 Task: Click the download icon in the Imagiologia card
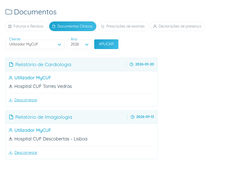[x=11, y=153]
